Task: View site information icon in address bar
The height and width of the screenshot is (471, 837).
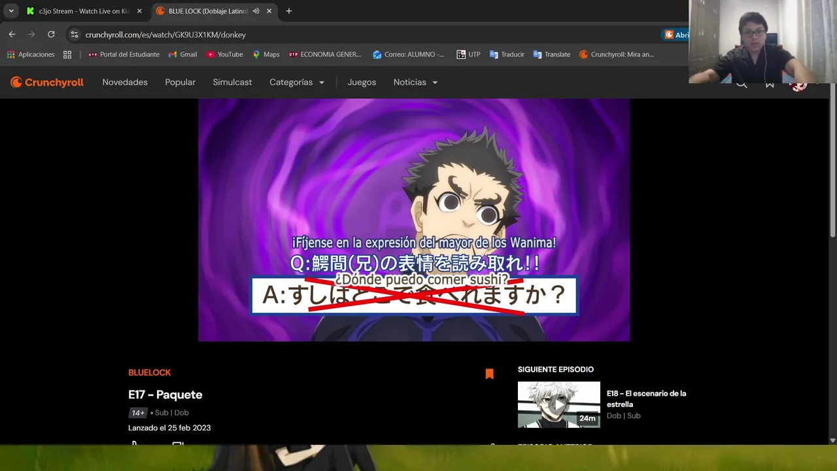Action: pyautogui.click(x=74, y=35)
